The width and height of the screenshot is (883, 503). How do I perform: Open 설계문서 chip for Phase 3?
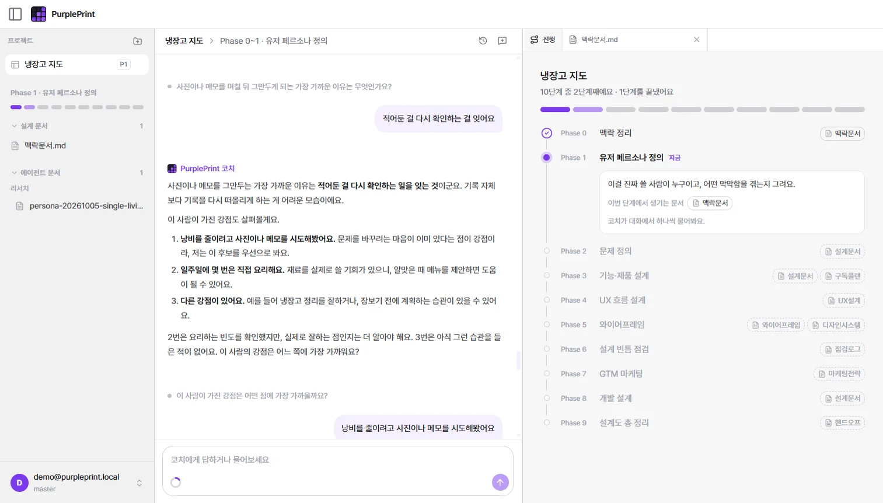tap(795, 276)
